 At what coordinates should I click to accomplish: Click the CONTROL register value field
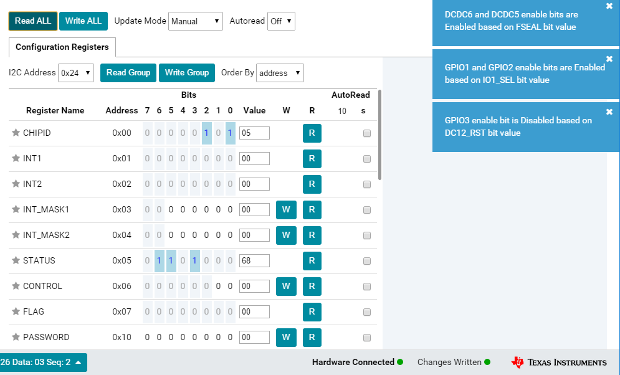(254, 286)
